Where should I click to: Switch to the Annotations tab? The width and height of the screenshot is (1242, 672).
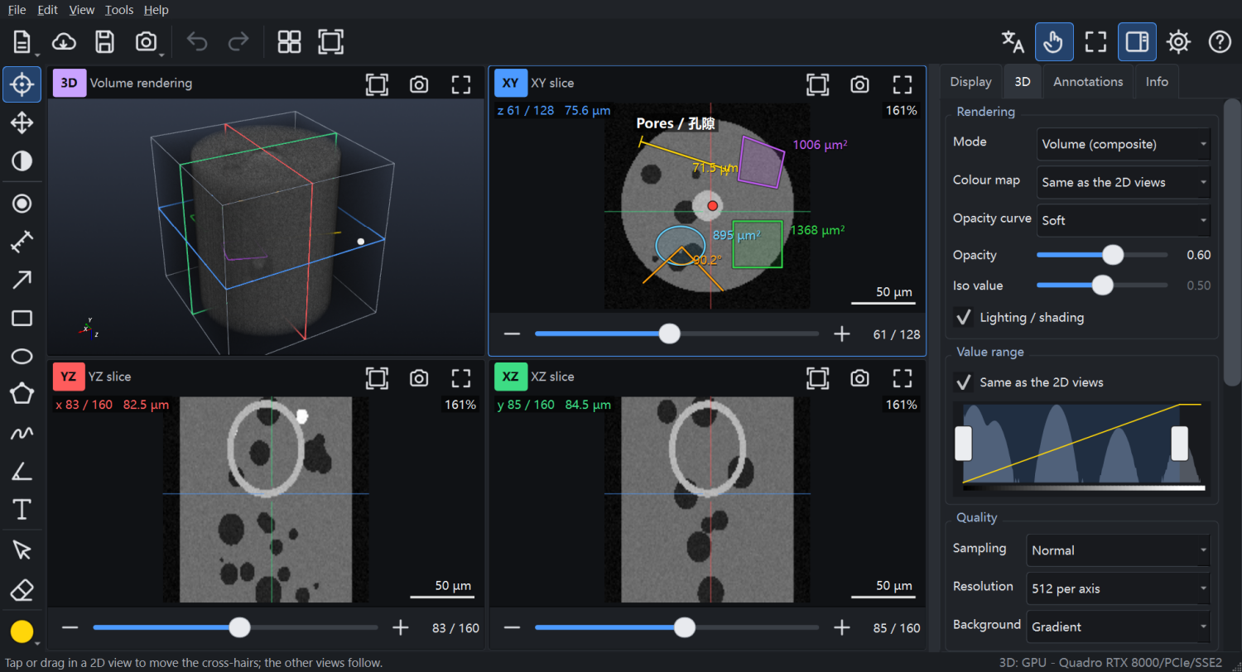[1088, 82]
